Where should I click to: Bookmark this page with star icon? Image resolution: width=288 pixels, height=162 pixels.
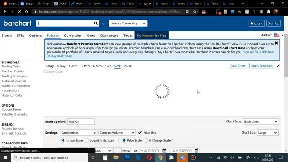195,12
